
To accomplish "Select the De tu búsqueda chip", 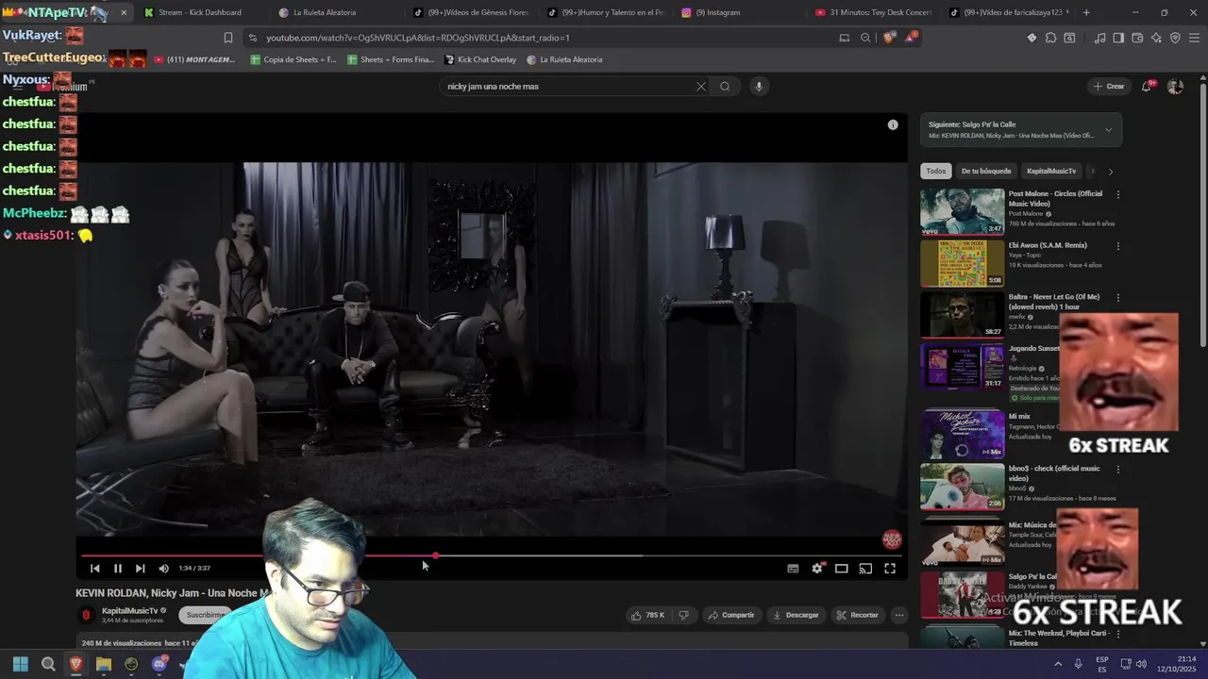I will point(985,171).
